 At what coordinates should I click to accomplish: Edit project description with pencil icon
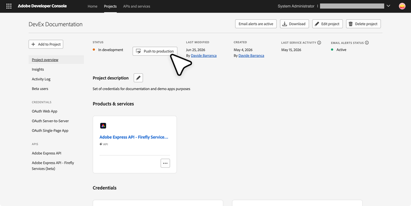(x=138, y=78)
